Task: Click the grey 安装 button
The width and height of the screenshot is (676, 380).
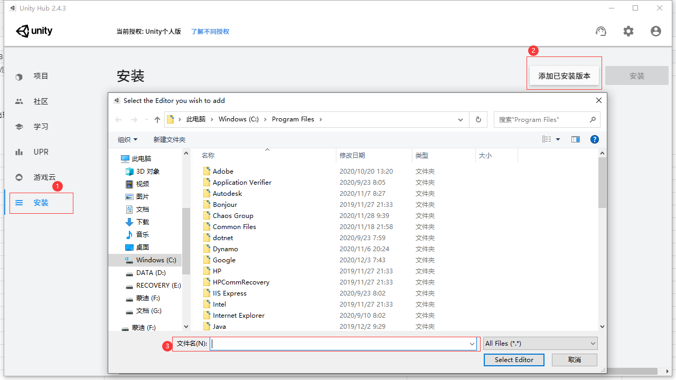Action: (x=637, y=76)
